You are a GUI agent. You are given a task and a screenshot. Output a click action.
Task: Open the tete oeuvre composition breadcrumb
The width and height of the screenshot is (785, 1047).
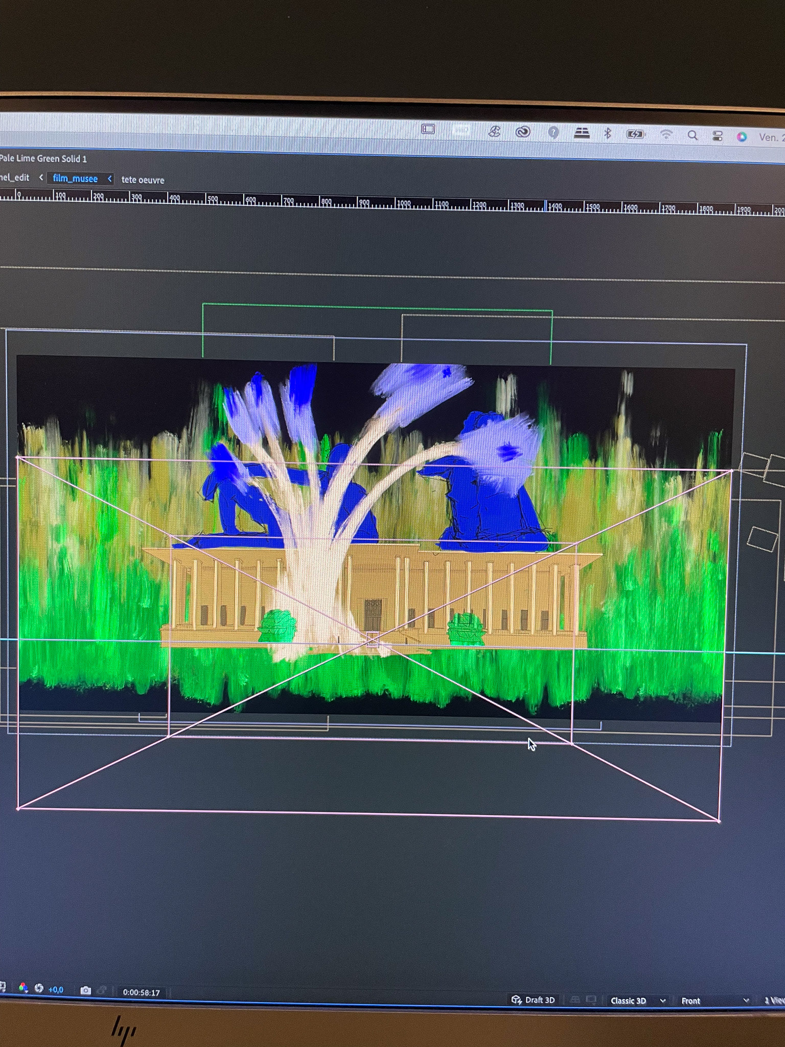(143, 180)
